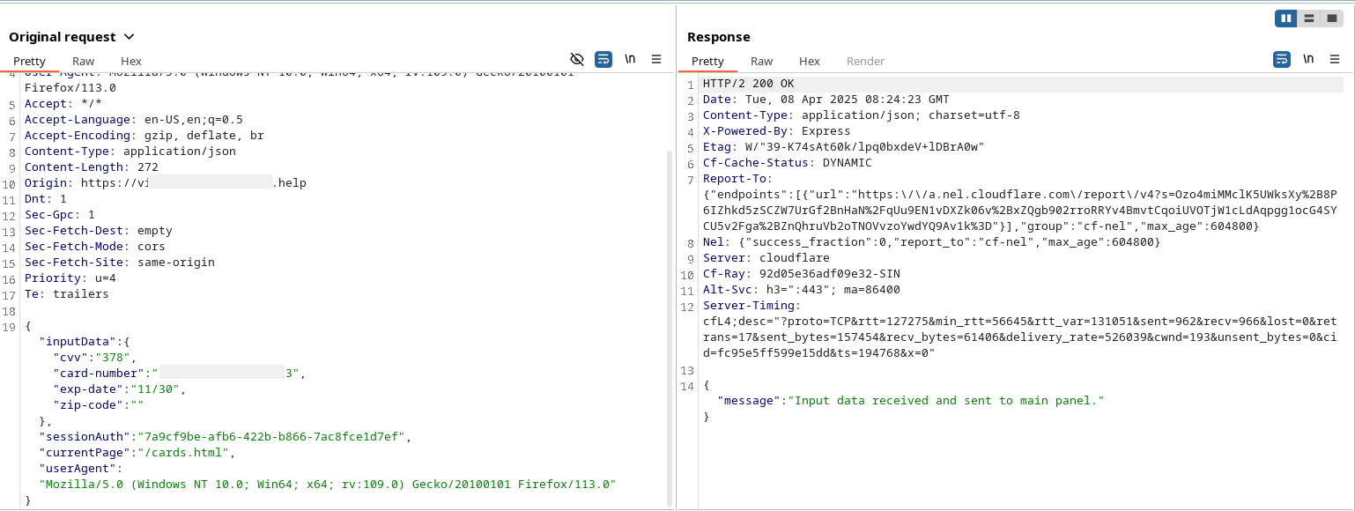This screenshot has height=511, width=1355.
Task: Open the response Render tab
Action: (x=865, y=61)
